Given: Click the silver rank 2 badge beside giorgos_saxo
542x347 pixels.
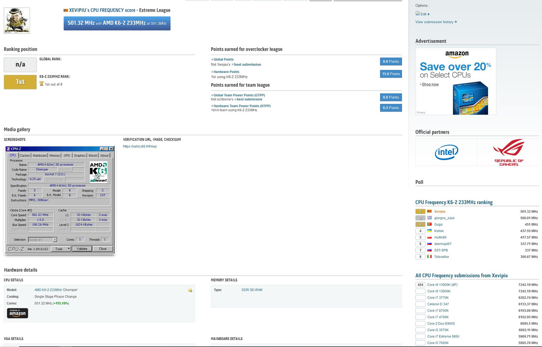Looking at the screenshot, I should coord(420,218).
